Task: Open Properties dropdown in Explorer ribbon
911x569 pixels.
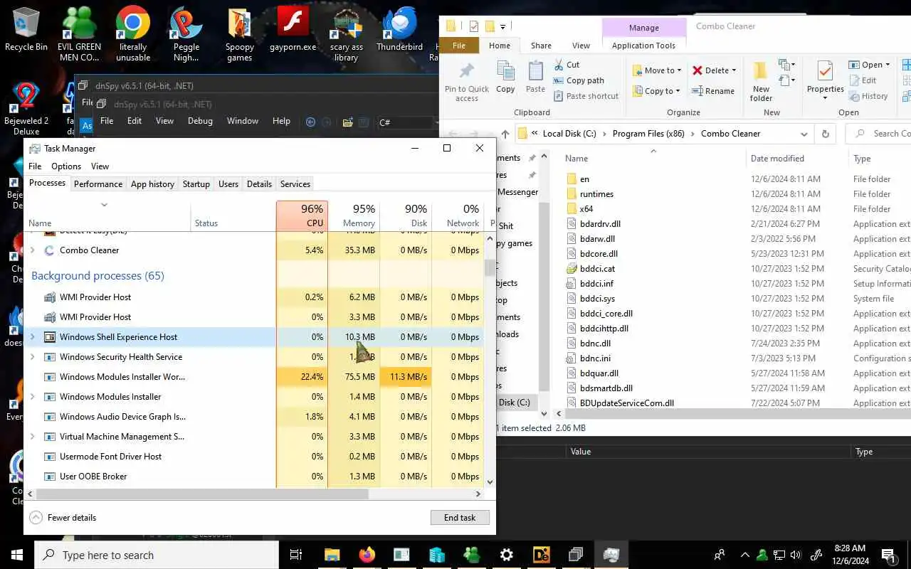Action: tap(826, 97)
